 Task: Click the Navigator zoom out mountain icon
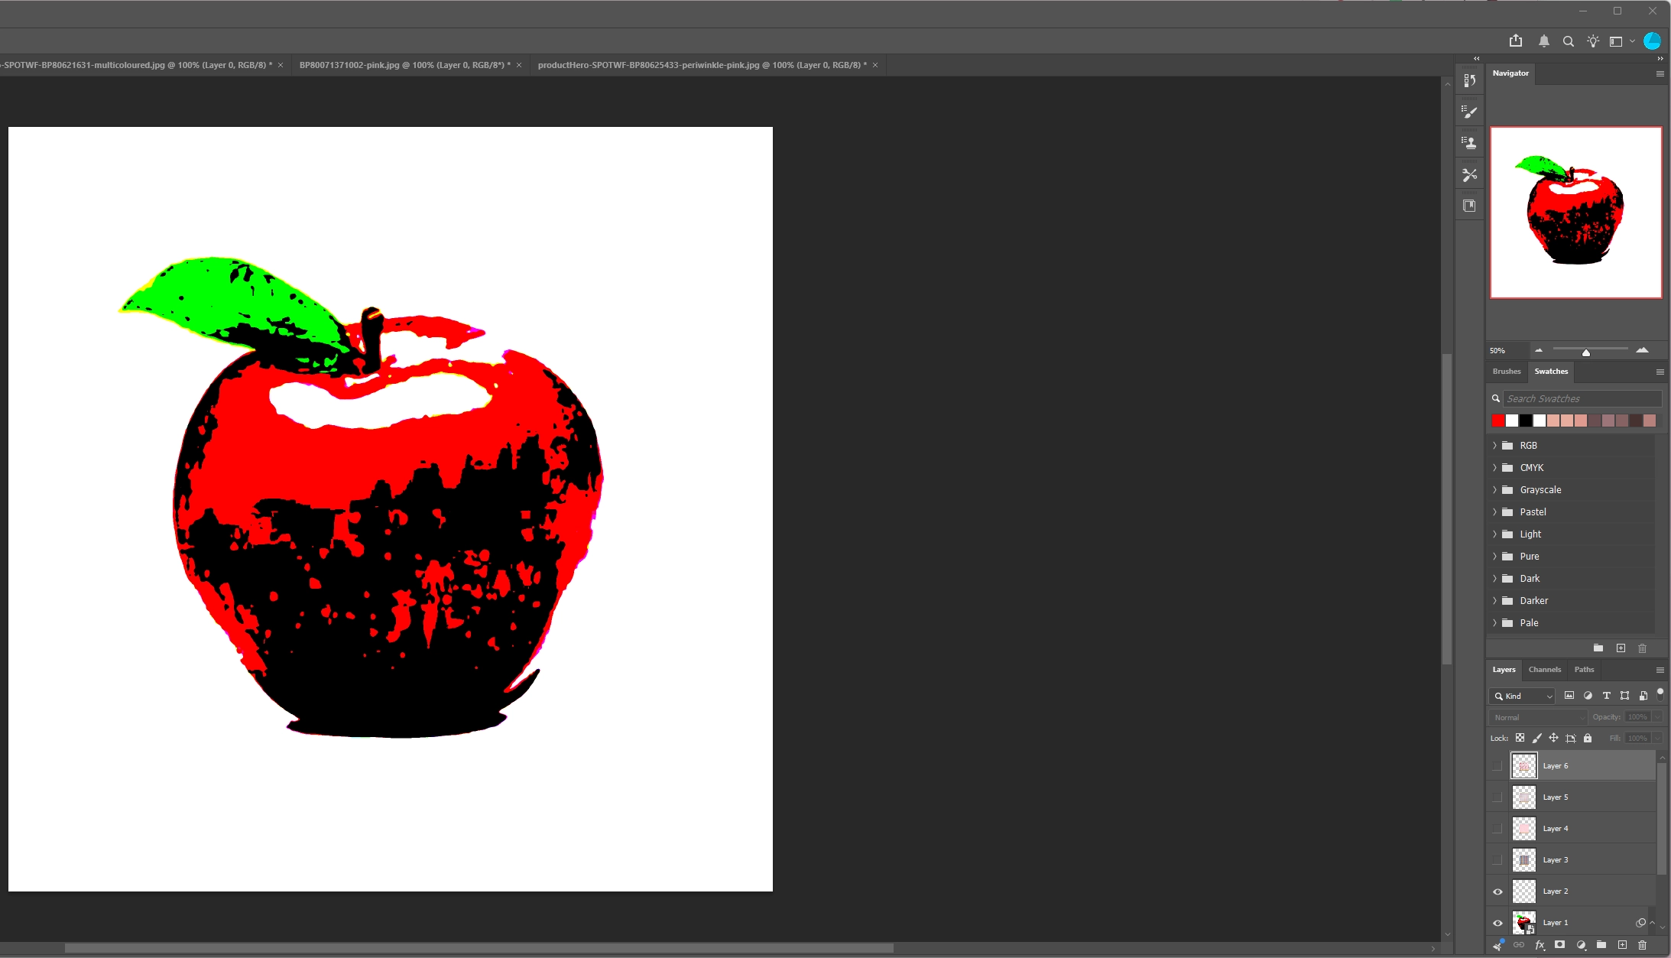coord(1539,350)
